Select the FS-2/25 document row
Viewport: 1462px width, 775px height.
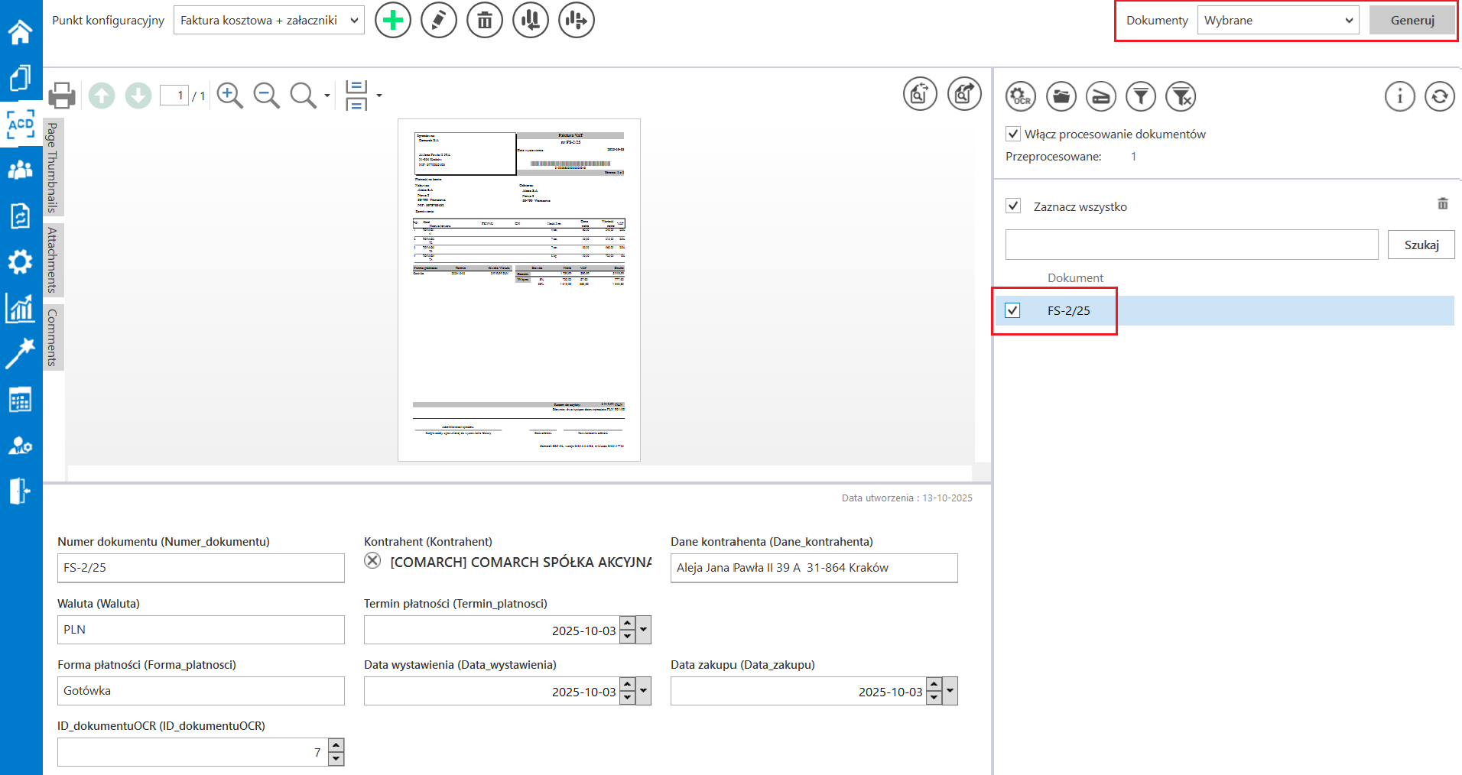tap(1224, 310)
